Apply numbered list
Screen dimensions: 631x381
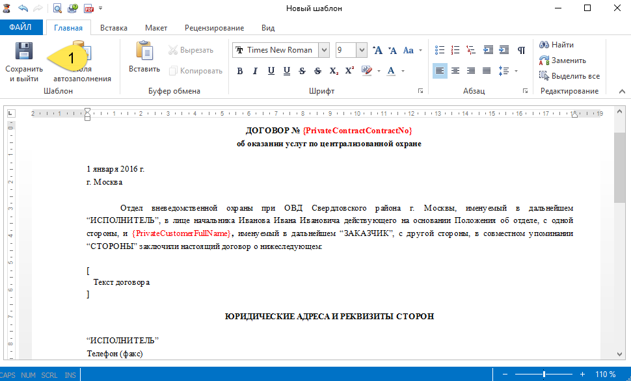[x=455, y=50]
